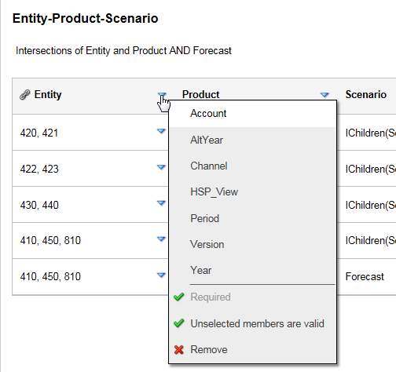Toggle Unselected members are valid option
Screen dimensions: 396x372
[252, 323]
